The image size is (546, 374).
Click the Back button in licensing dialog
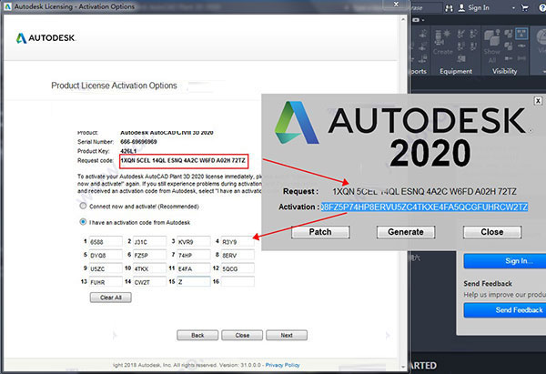[x=197, y=335]
